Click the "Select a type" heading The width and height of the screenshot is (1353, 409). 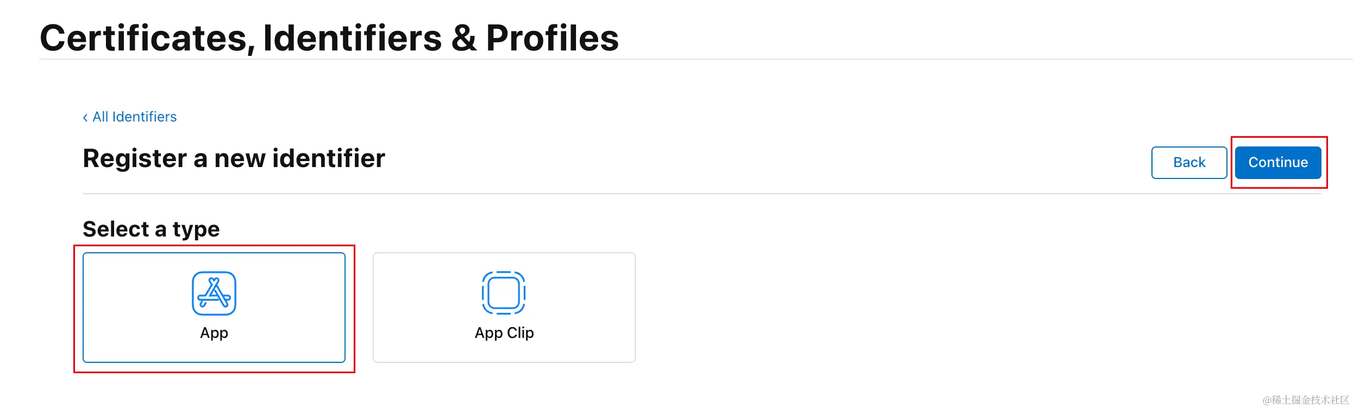(151, 229)
